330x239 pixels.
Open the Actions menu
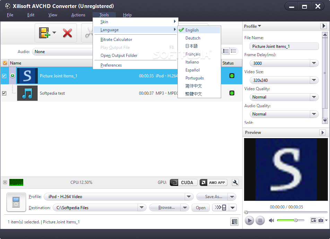point(78,15)
